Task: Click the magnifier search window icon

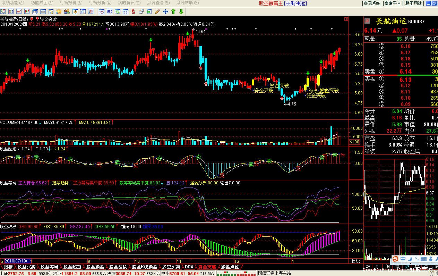Action: (x=83, y=11)
